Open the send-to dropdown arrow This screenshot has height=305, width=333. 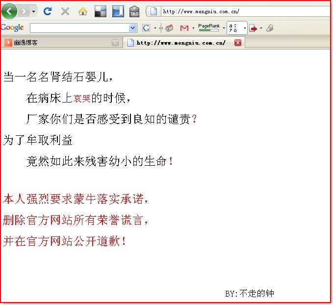pos(261,28)
